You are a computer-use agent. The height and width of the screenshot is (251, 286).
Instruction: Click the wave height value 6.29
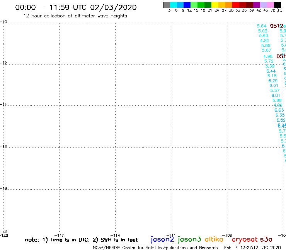[x=273, y=81]
